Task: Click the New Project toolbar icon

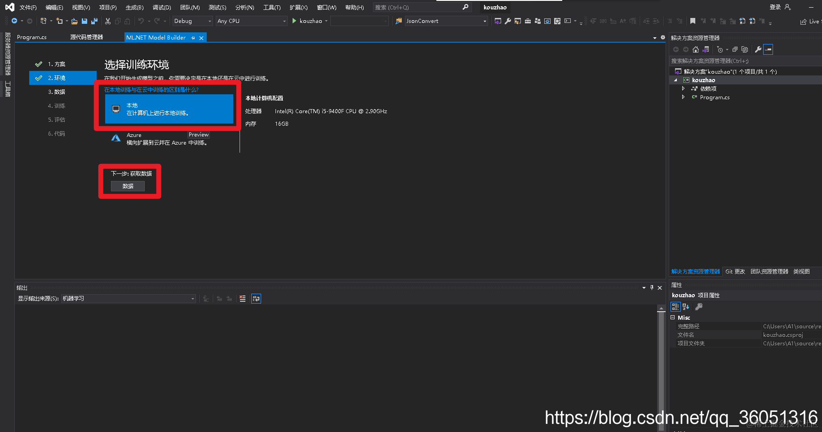Action: [44, 21]
